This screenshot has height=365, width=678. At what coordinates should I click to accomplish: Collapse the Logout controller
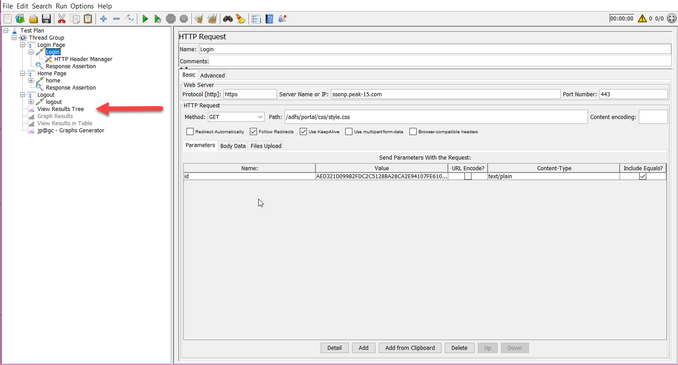(x=22, y=95)
